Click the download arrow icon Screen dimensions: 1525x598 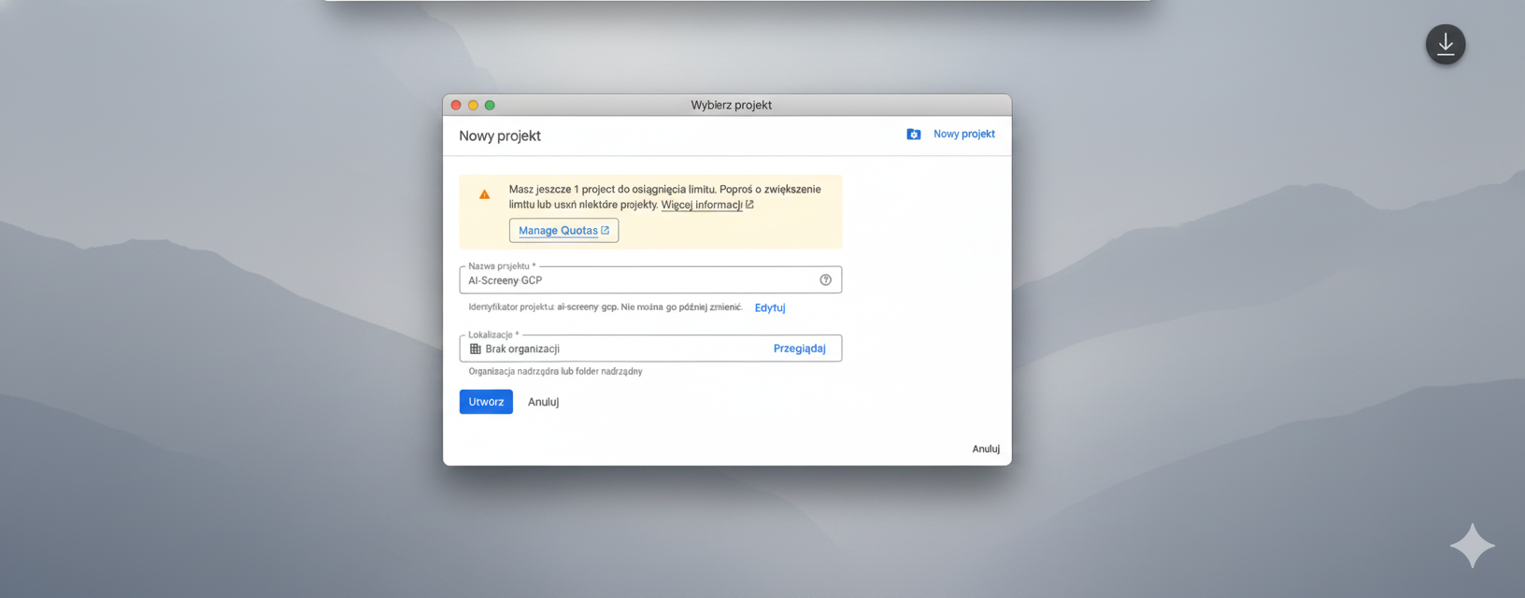coord(1445,44)
